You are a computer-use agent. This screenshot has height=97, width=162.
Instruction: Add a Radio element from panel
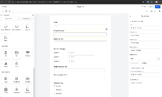6,38
